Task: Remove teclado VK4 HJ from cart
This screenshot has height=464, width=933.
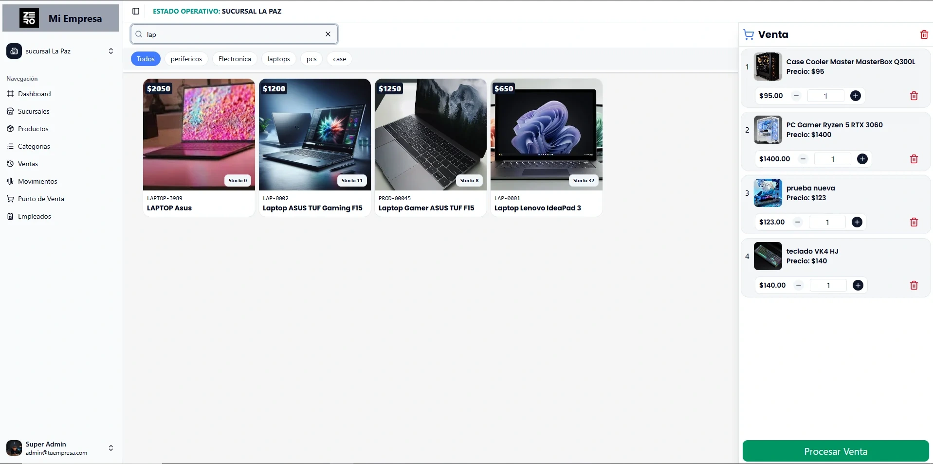Action: point(914,285)
